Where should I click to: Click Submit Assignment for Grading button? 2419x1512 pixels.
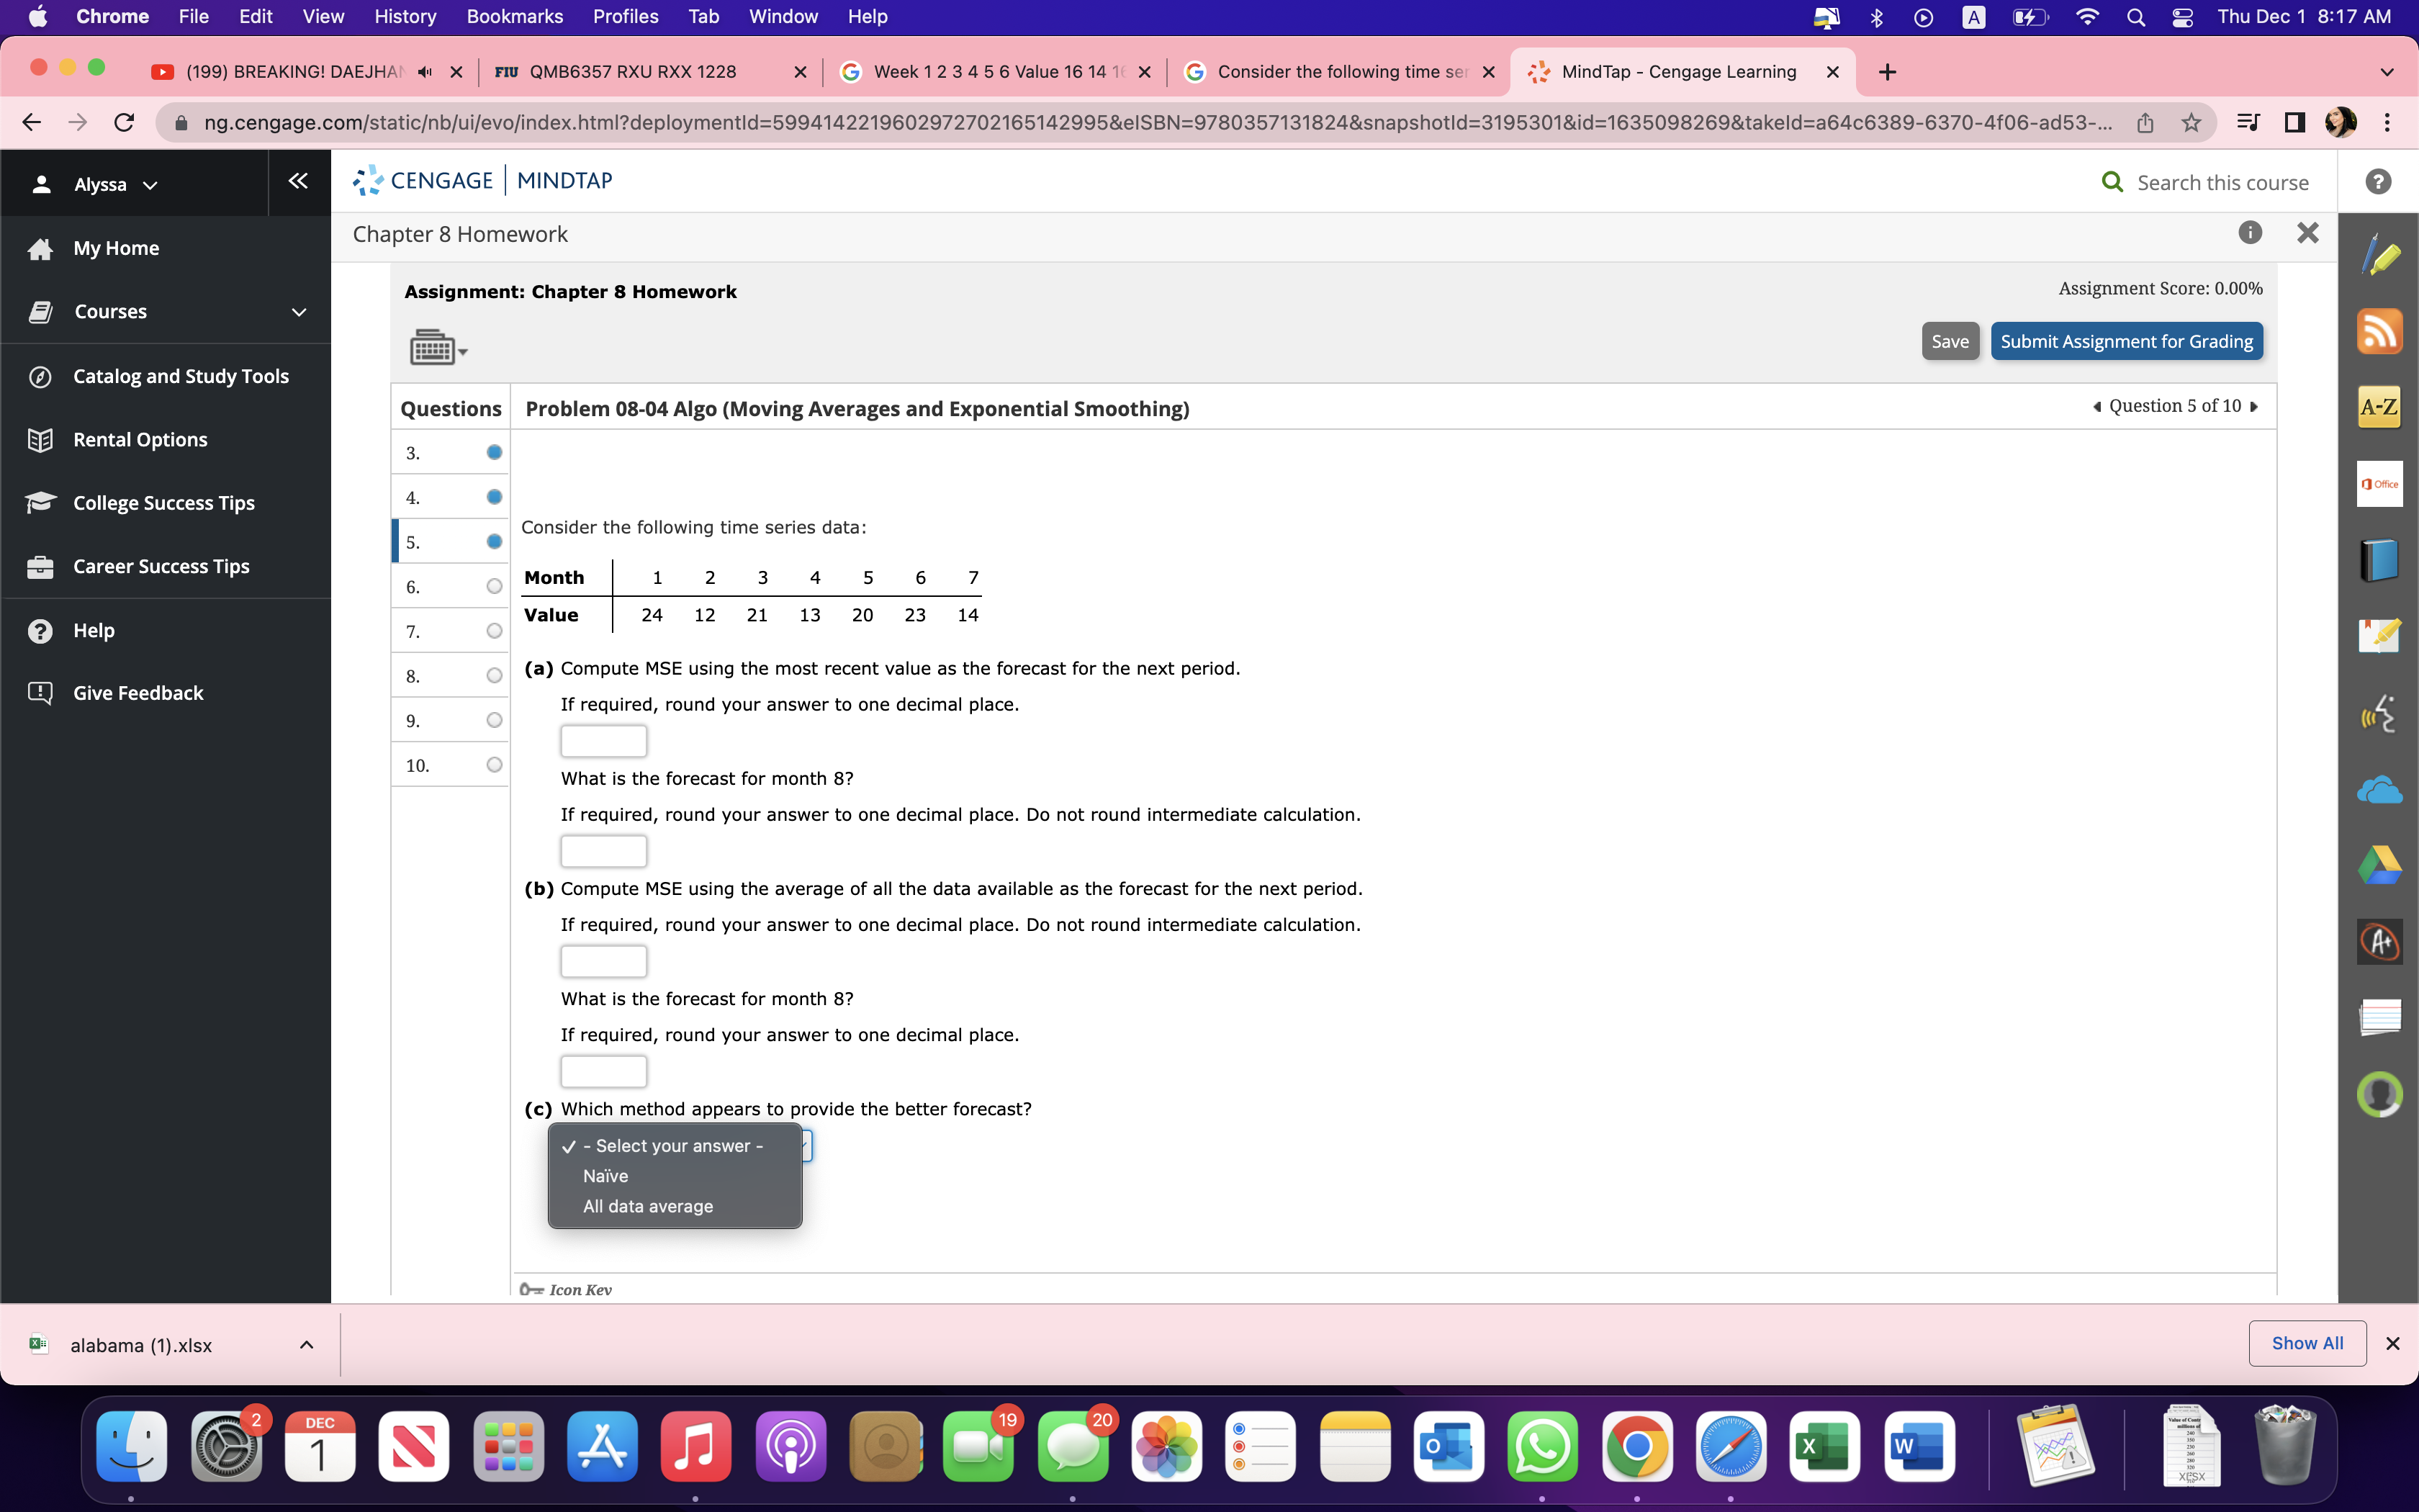2126,341
